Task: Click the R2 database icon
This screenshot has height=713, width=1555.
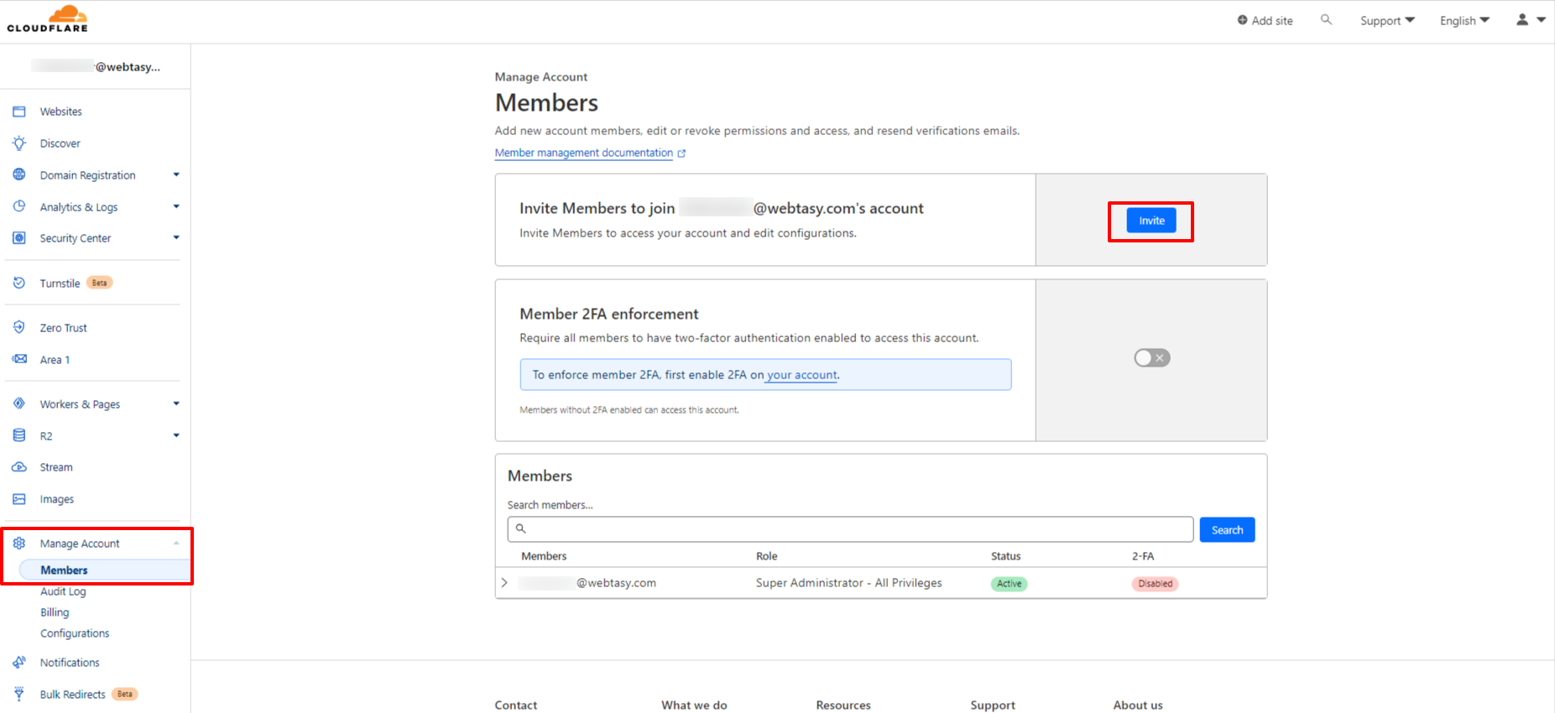Action: pyautogui.click(x=19, y=435)
